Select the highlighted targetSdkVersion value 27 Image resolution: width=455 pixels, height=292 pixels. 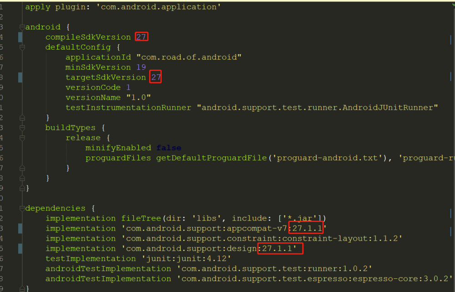click(156, 77)
